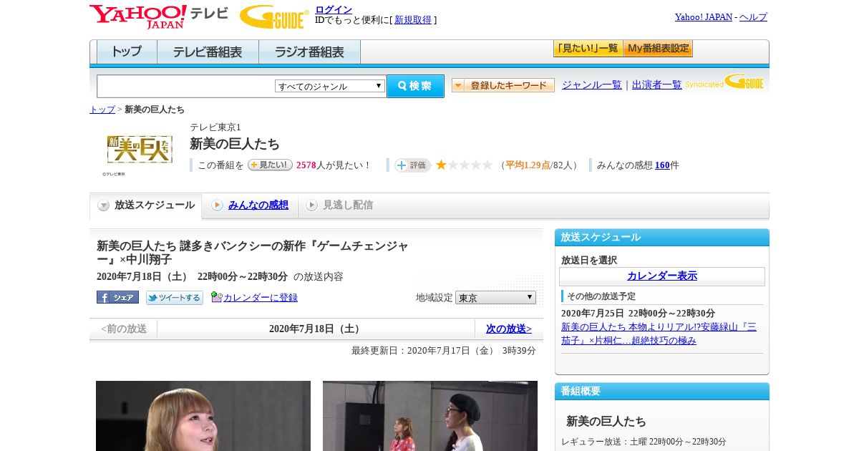Viewport: 859px width, 451px height.
Task: Click the 新規取得 link
Action: 413,20
